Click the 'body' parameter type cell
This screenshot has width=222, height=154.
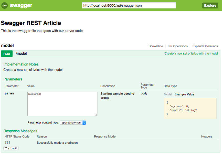144,93
